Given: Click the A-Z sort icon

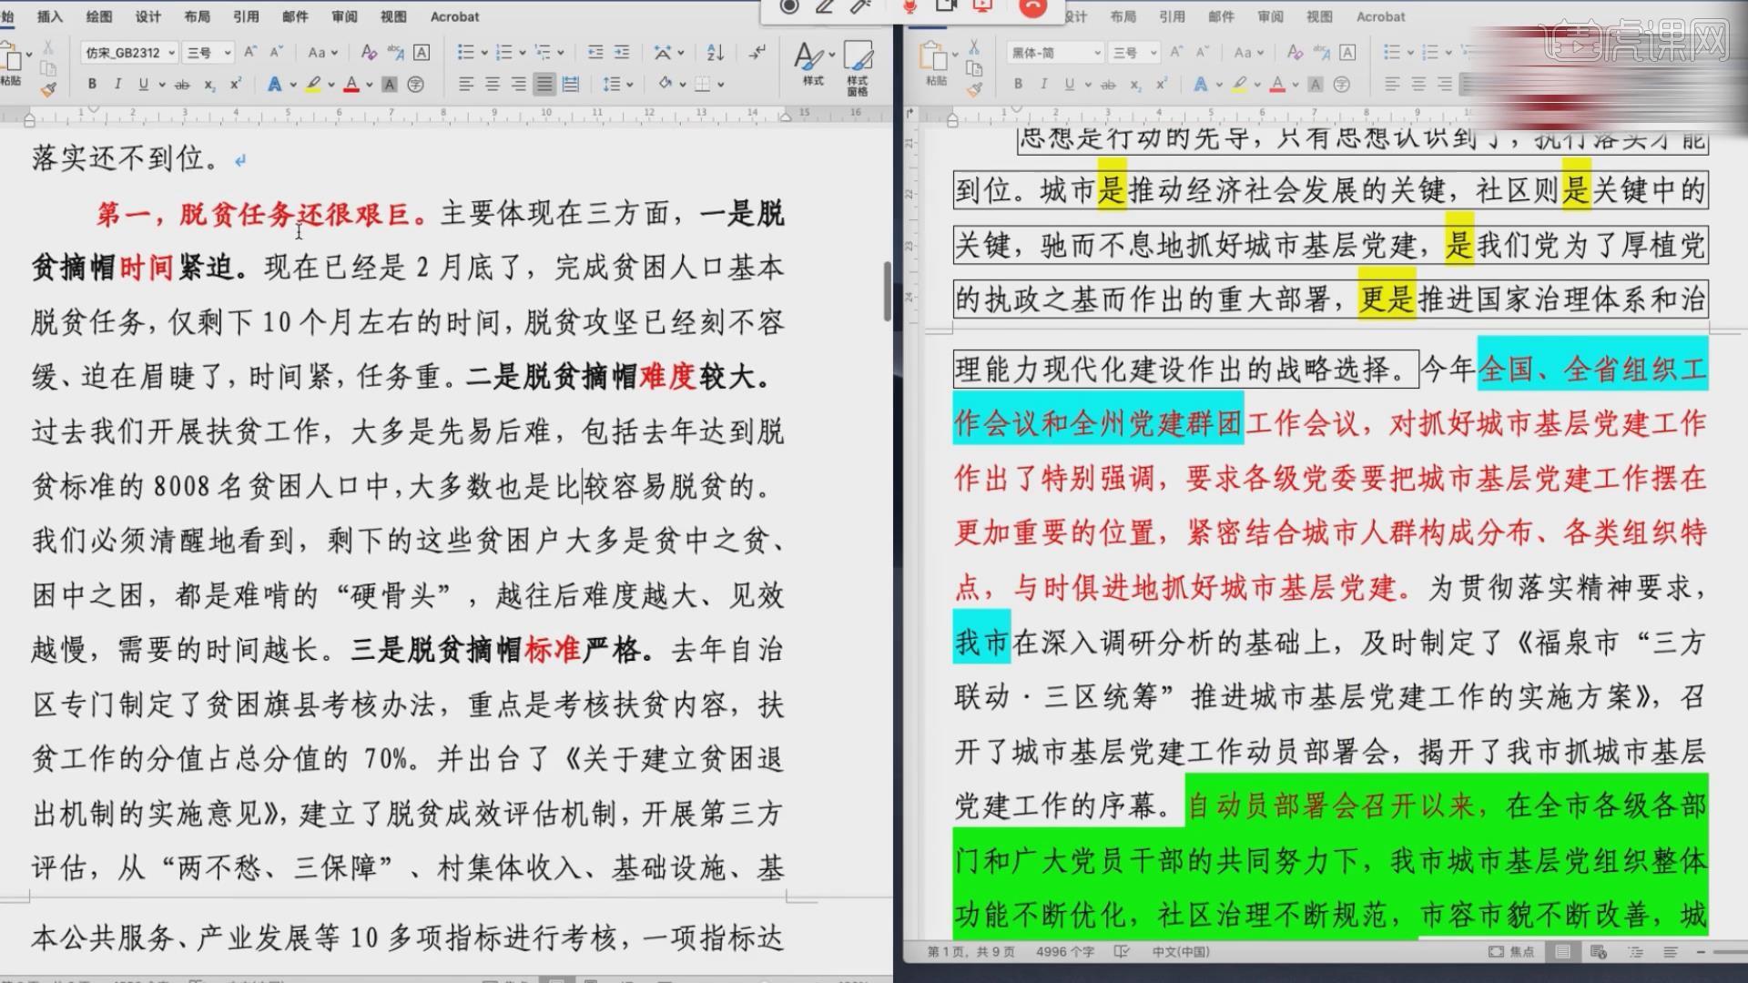Looking at the screenshot, I should (716, 53).
